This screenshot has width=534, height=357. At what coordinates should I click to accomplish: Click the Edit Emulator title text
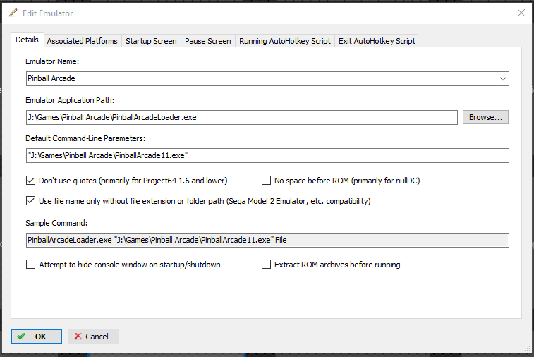[48, 13]
